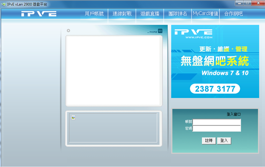This screenshot has width=265, height=167.
Task: Click the 登入窗口 label text
Action: coord(234,114)
